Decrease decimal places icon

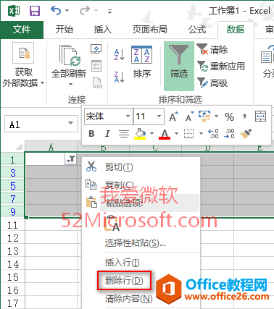(229, 133)
